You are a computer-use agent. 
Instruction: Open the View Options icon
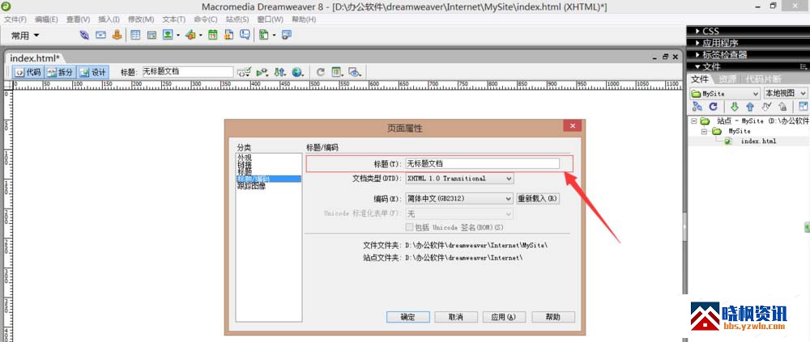click(337, 72)
